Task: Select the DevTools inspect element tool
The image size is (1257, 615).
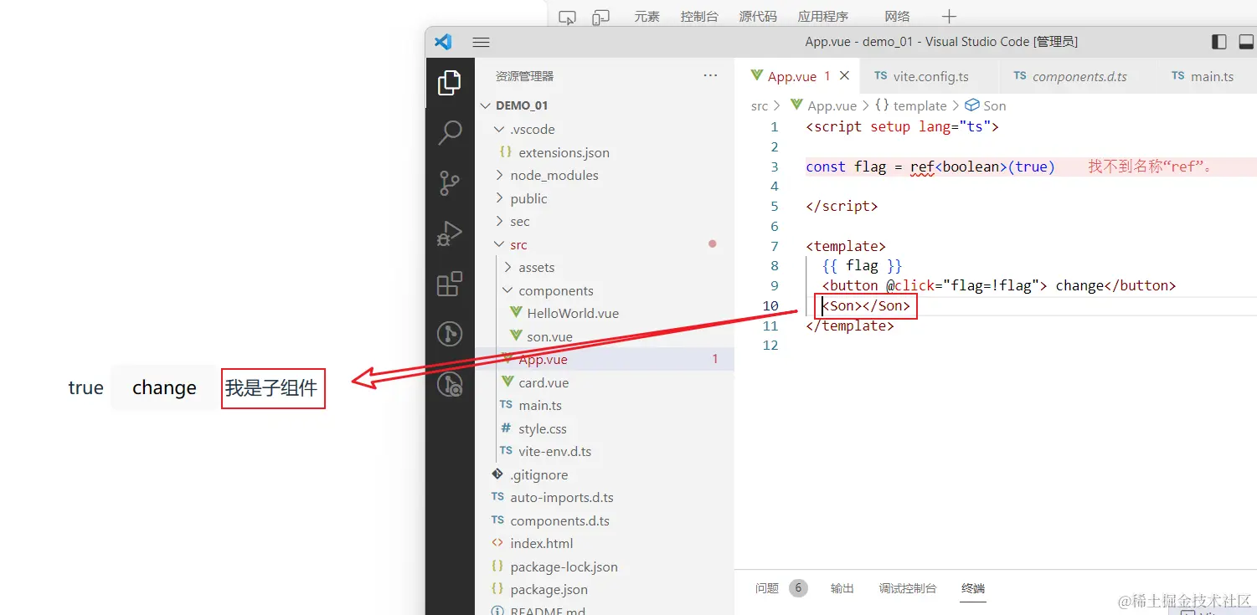Action: click(x=568, y=17)
